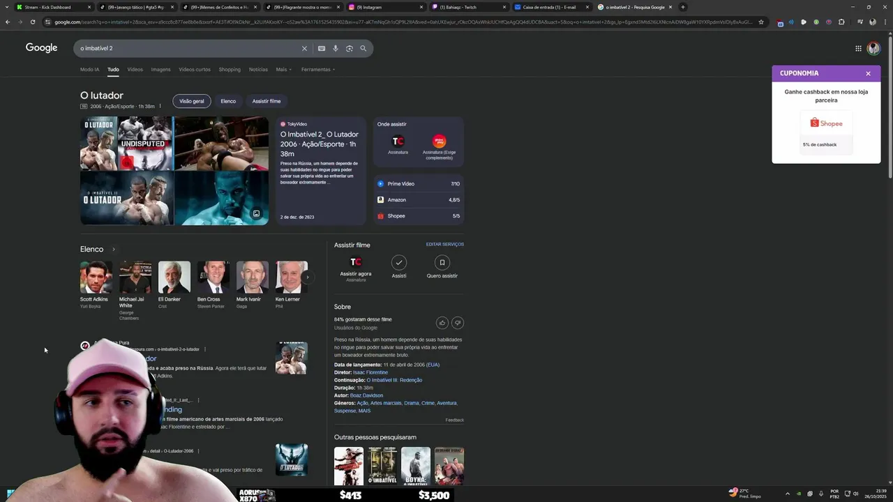The width and height of the screenshot is (893, 502).
Task: Bookmark this page with the star
Action: (x=761, y=22)
